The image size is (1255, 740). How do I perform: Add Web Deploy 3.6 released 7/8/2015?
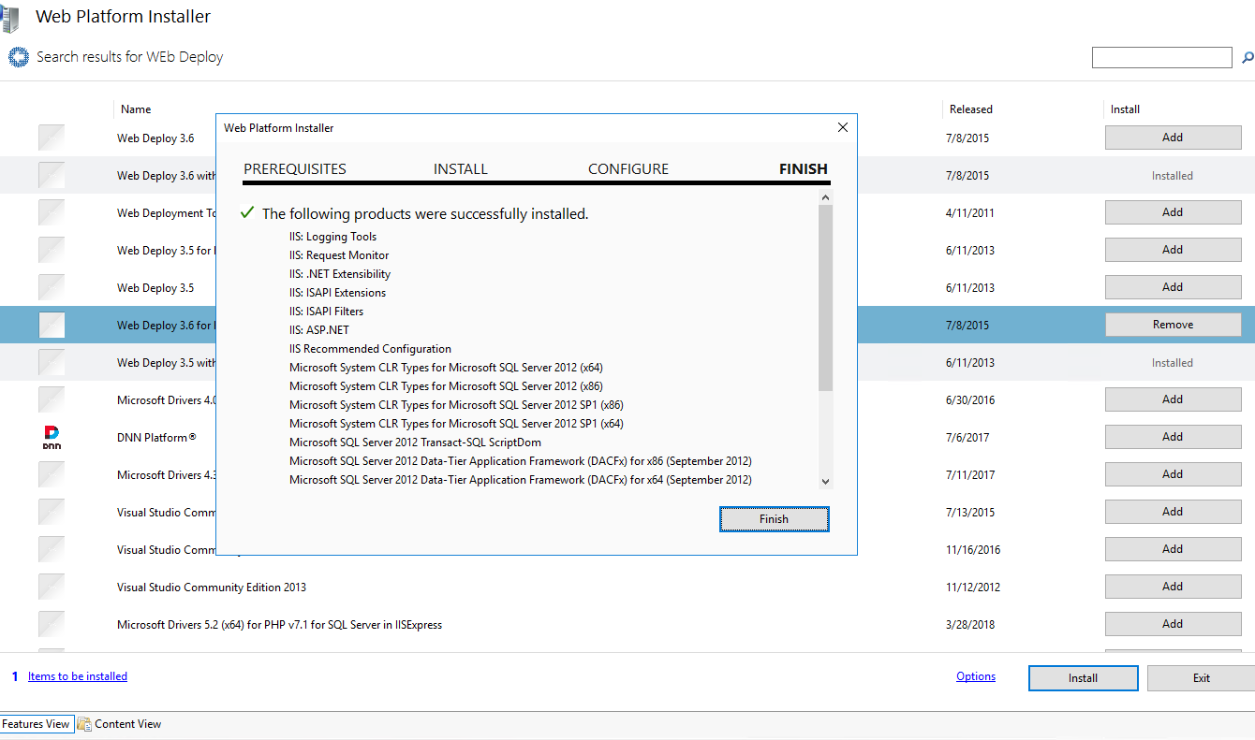pyautogui.click(x=1173, y=138)
